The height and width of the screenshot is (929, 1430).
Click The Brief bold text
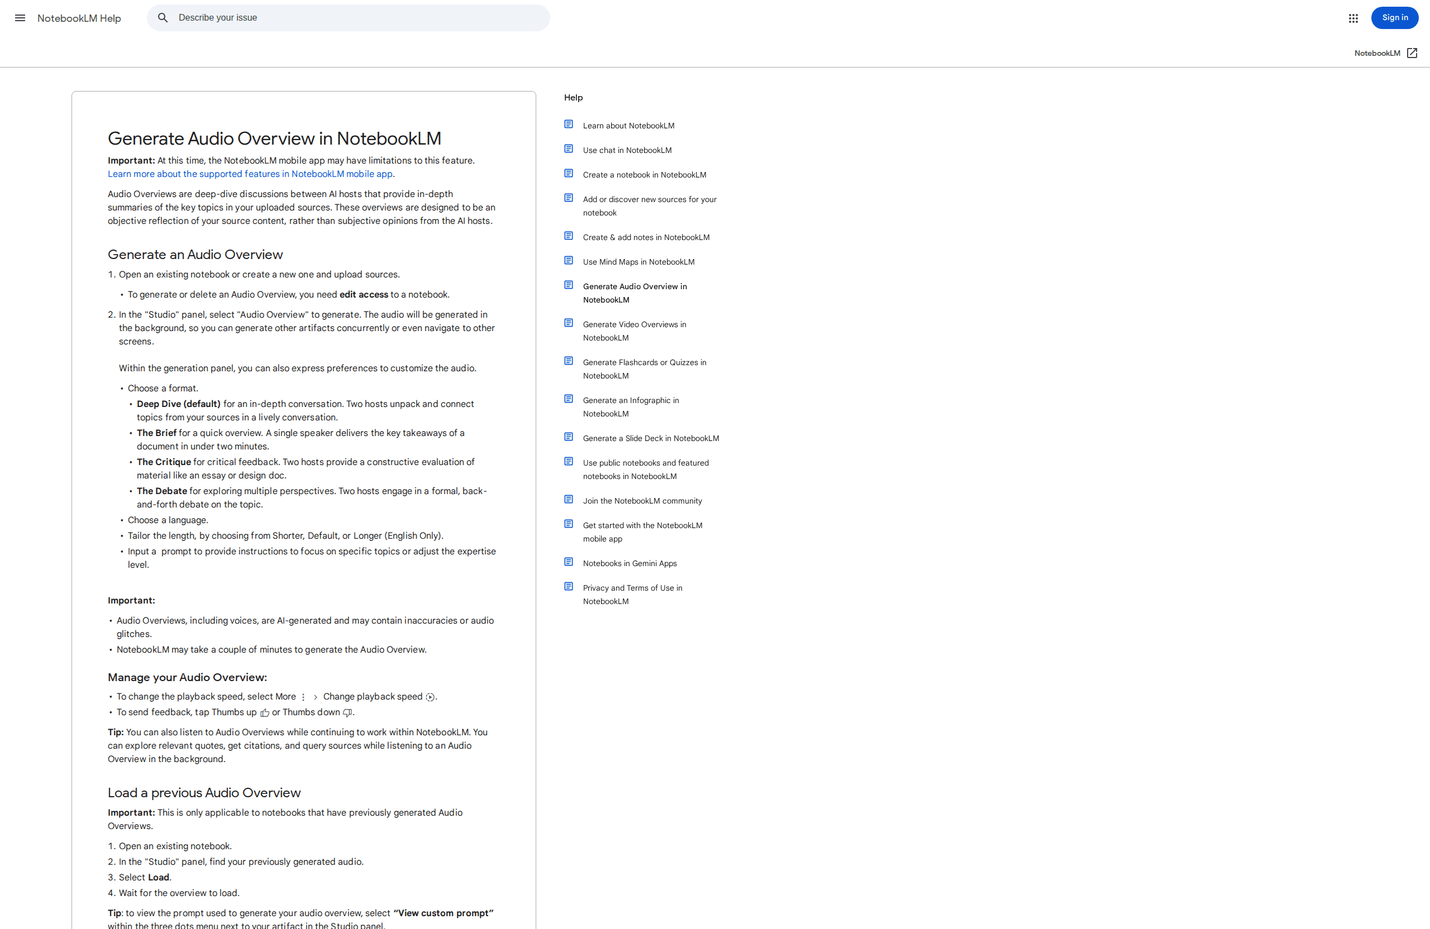(156, 433)
